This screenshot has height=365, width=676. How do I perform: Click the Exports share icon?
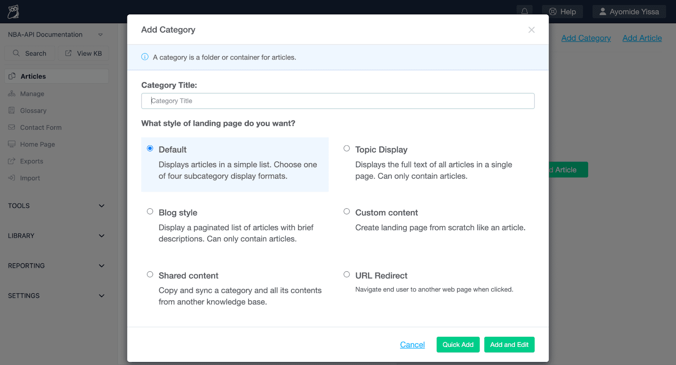tap(11, 161)
